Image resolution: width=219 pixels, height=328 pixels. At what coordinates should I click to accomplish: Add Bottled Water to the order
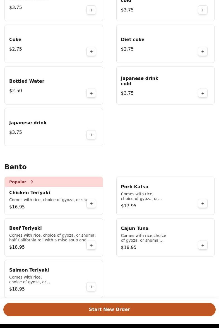click(91, 93)
